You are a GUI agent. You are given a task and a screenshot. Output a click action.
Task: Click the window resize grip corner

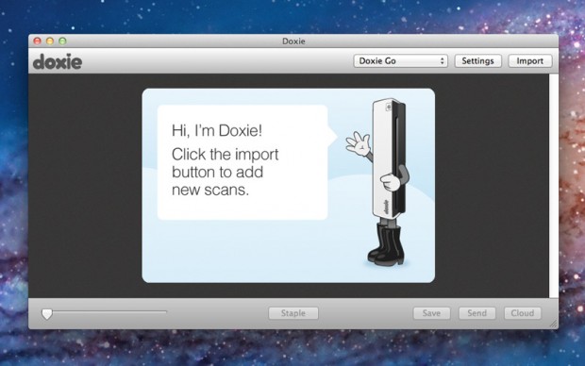pyautogui.click(x=554, y=324)
